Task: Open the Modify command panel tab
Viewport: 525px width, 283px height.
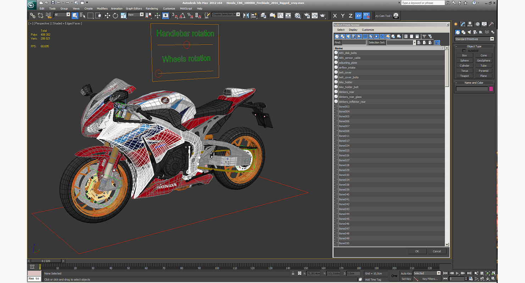Action: tap(463, 24)
